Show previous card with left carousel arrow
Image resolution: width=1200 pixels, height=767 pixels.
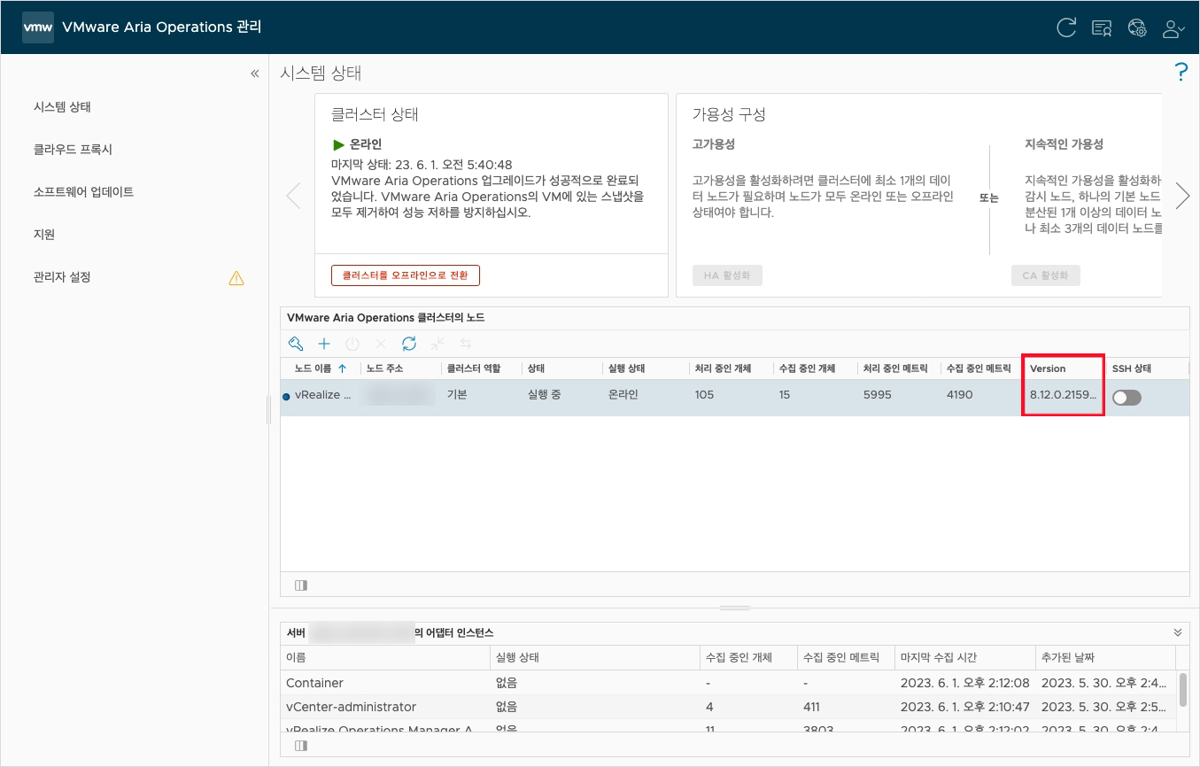tap(293, 196)
